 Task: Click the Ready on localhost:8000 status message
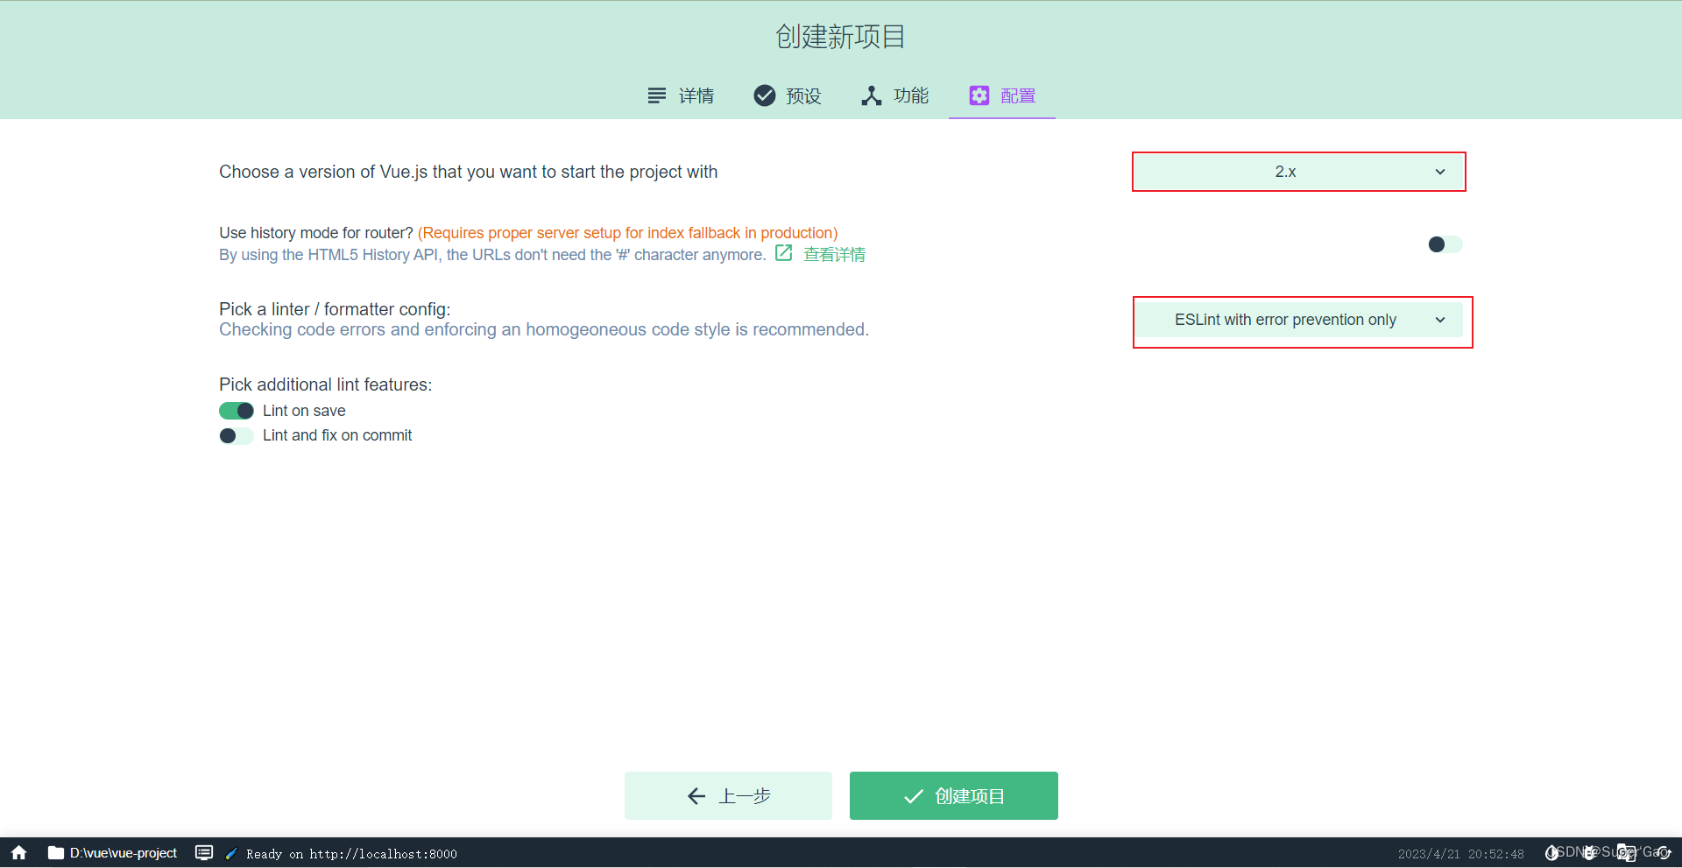pyautogui.click(x=351, y=854)
